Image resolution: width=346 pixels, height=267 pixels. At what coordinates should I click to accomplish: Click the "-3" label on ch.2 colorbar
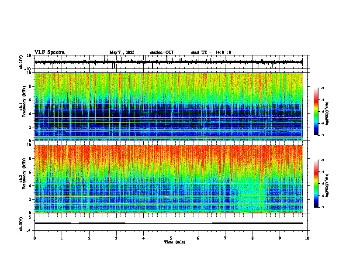tap(322, 160)
